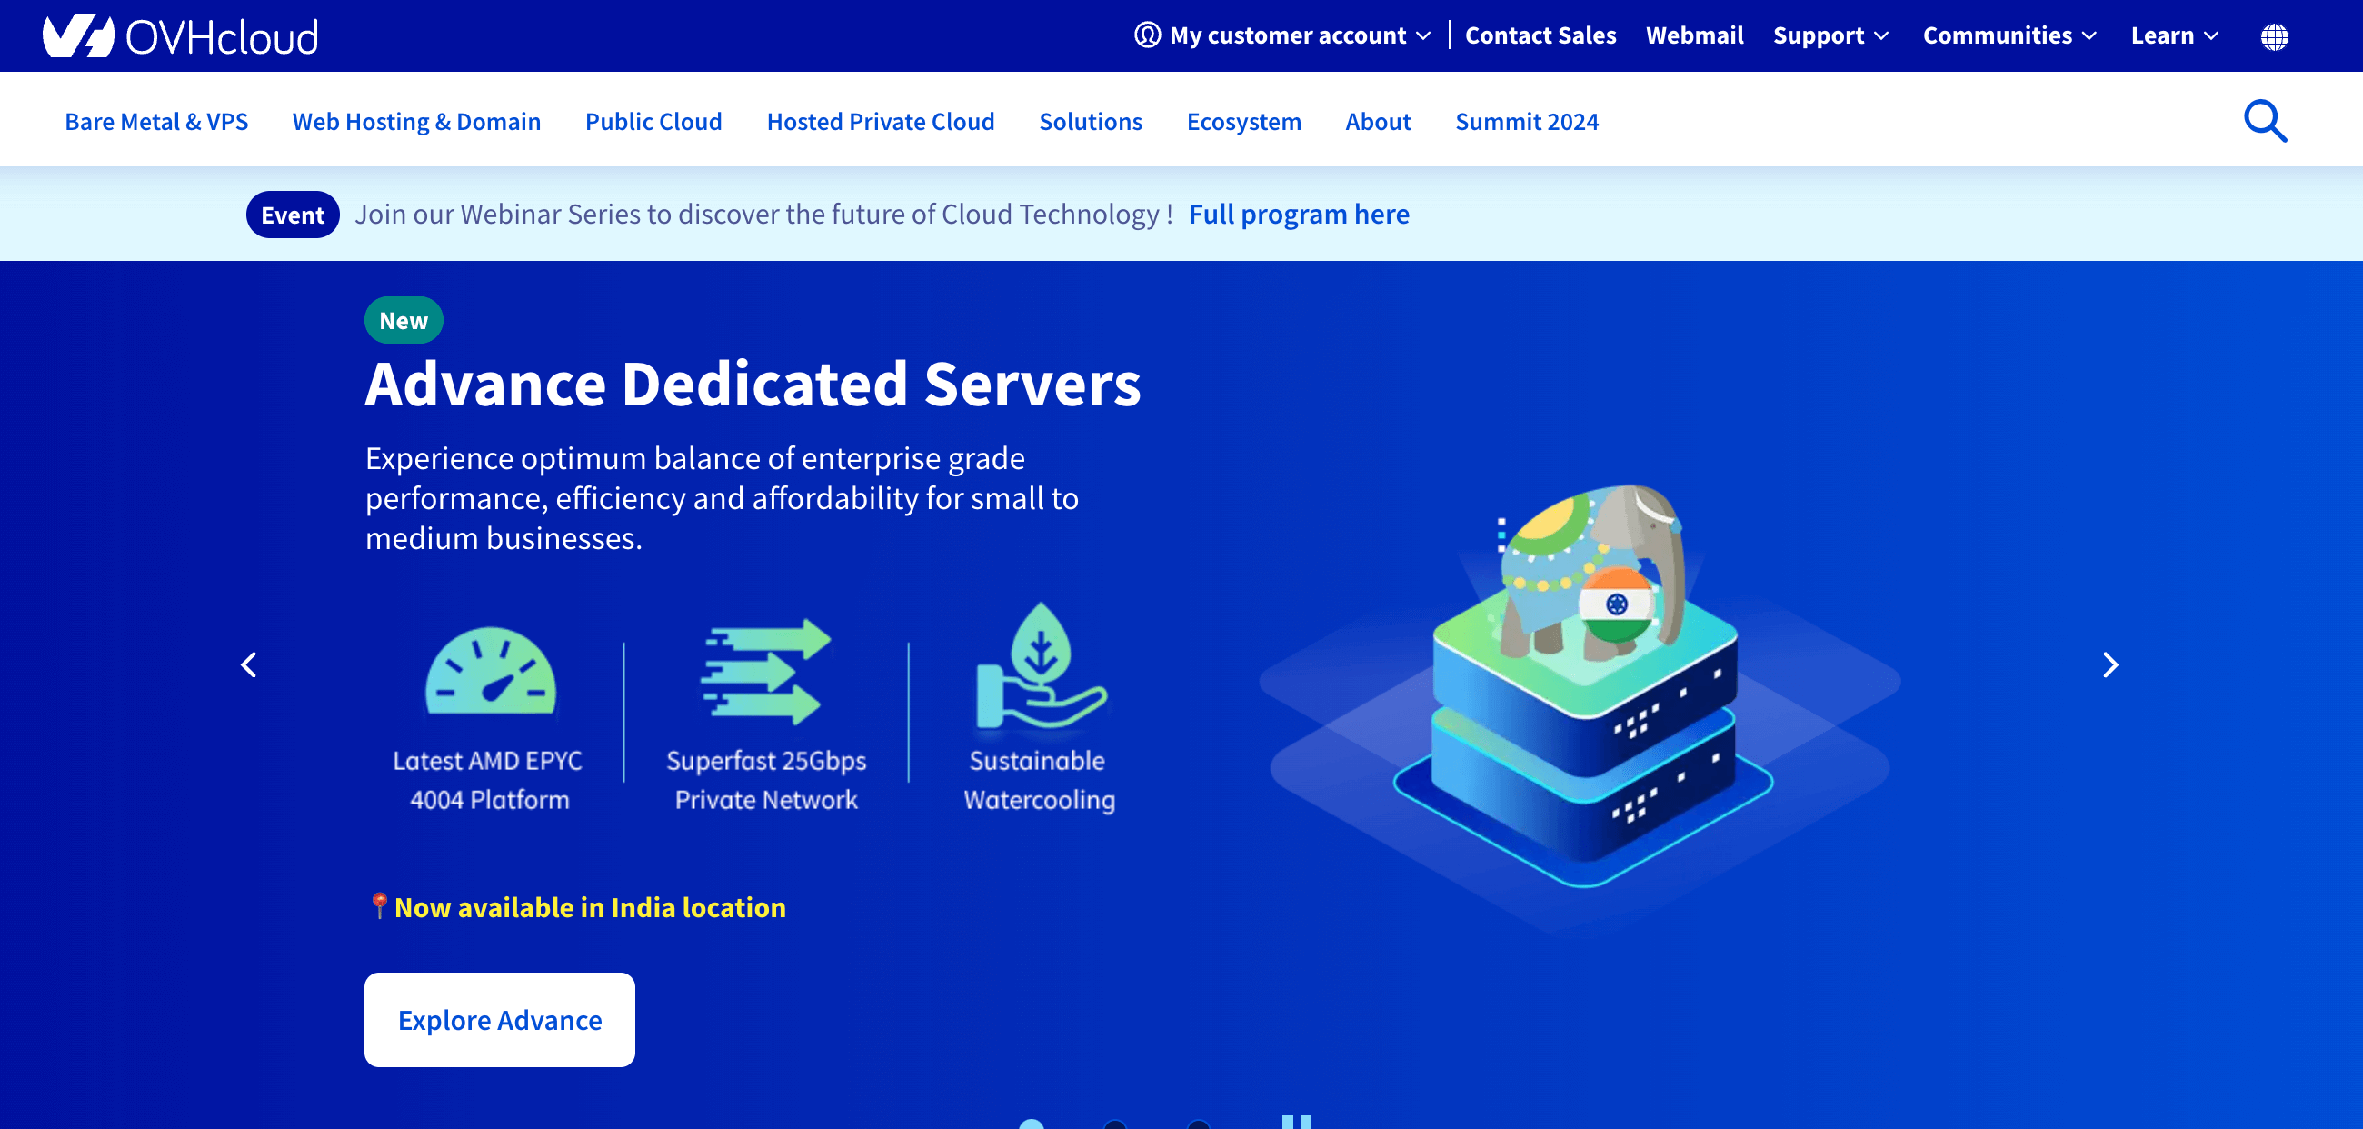Advance carousel with the right arrow
Viewport: 2363px width, 1129px height.
(x=2110, y=664)
